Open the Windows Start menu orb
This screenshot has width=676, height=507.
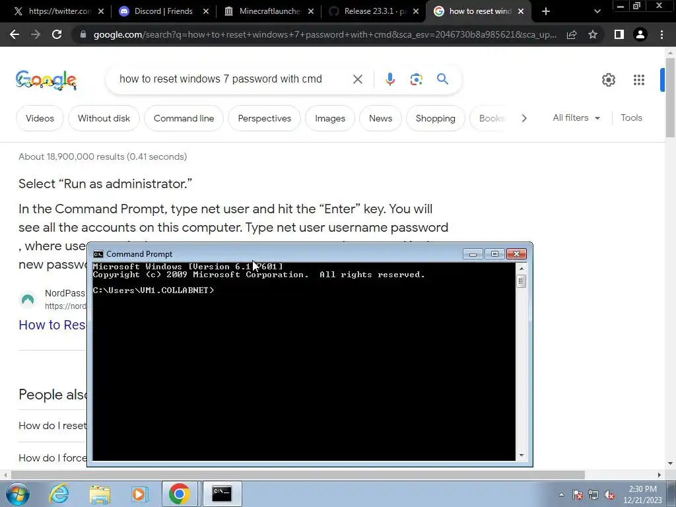[18, 494]
